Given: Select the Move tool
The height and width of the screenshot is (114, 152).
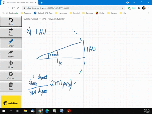Looking at the screenshot, I should [11, 65].
